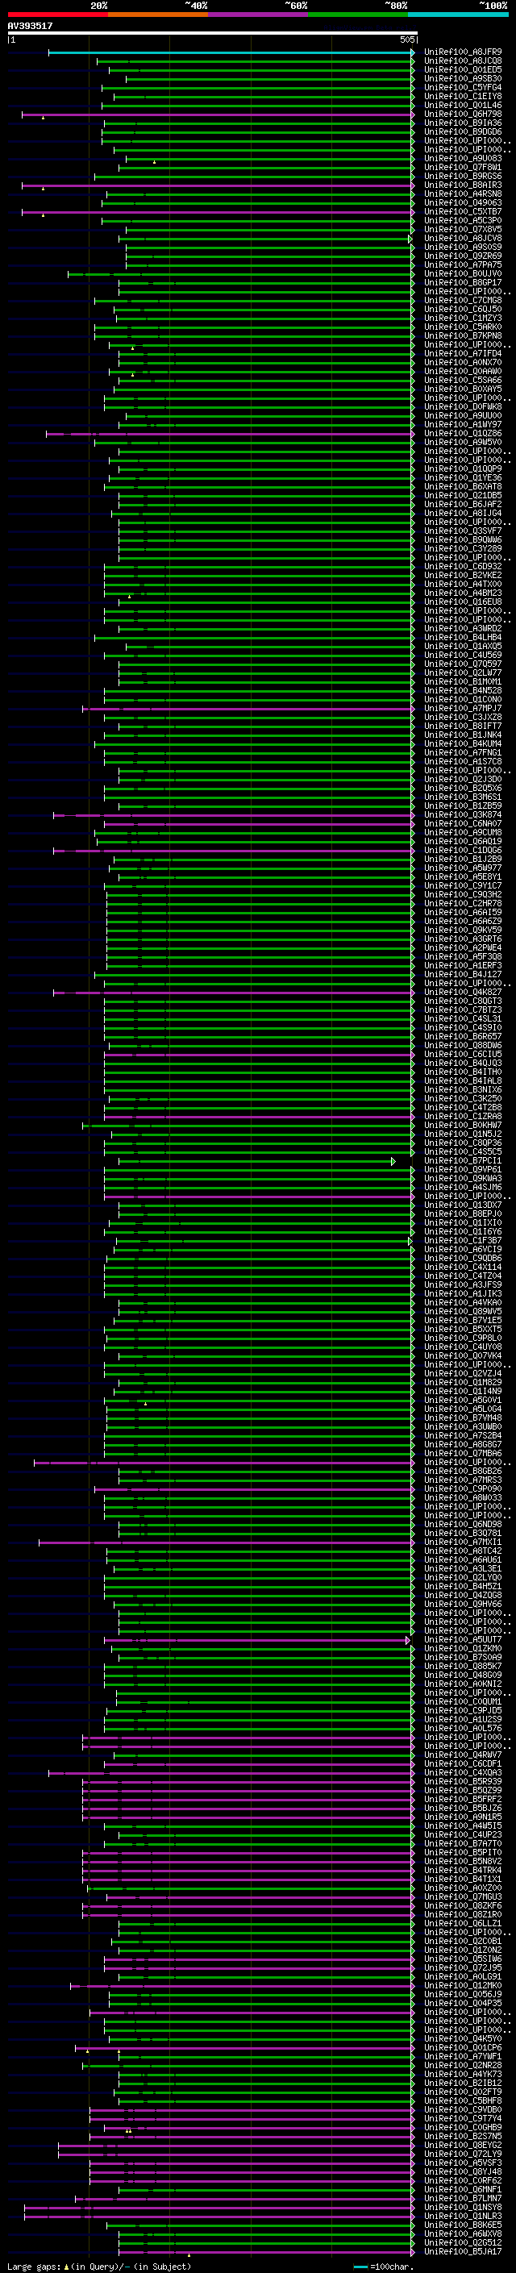Open hit UniRef100_A8JCQ8

tap(463, 61)
